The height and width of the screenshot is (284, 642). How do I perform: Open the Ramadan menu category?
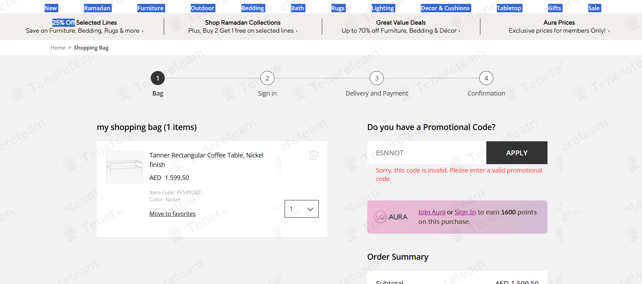pyautogui.click(x=97, y=8)
